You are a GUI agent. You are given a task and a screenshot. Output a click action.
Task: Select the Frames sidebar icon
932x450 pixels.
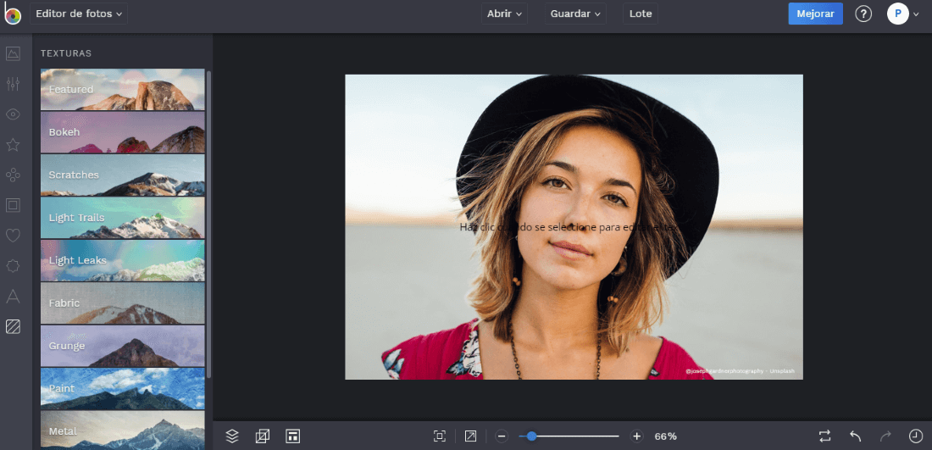13,205
